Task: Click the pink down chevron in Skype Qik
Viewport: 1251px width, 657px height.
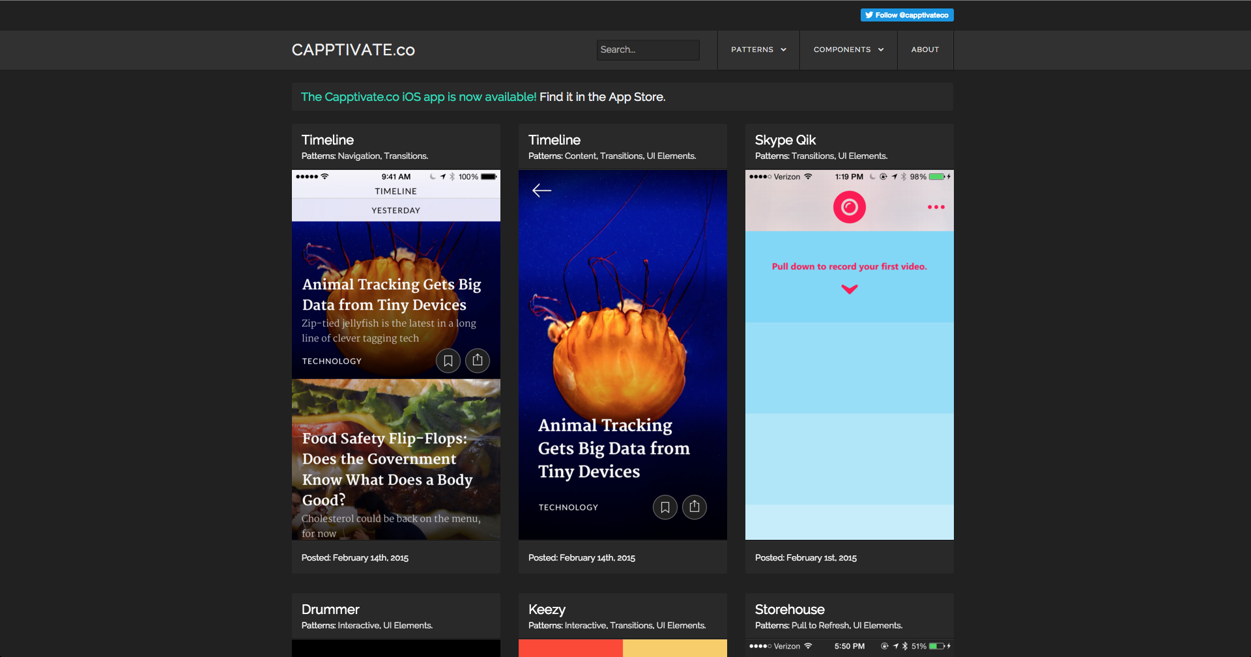Action: 850,289
